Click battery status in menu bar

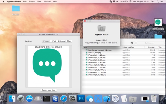[x=124, y=2]
